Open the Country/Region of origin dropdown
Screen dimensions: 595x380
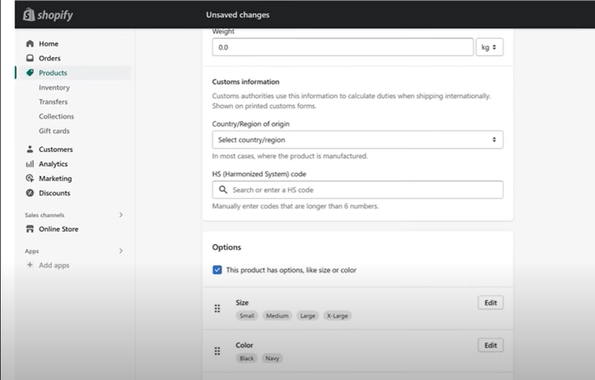pyautogui.click(x=357, y=140)
